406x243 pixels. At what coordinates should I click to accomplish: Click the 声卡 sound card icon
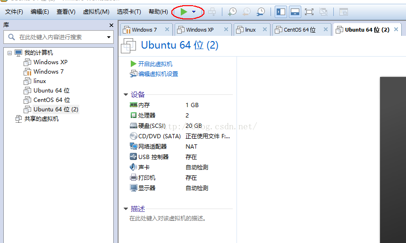pos(133,167)
